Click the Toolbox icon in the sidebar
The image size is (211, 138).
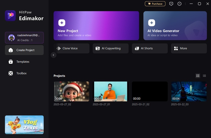click(11, 73)
